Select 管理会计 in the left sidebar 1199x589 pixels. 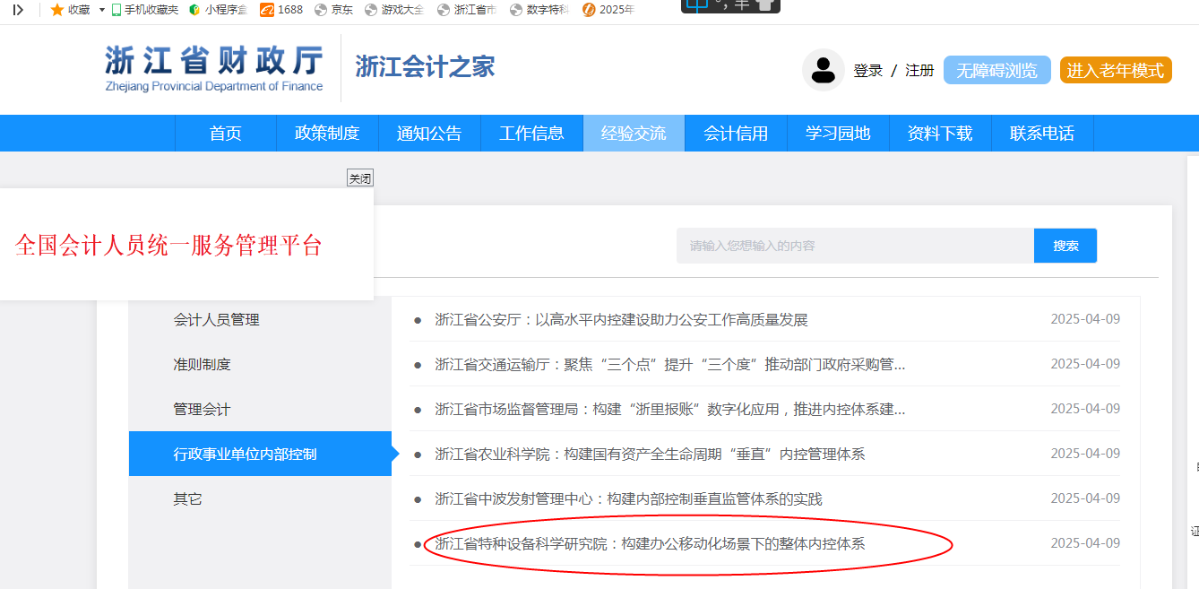click(x=202, y=410)
